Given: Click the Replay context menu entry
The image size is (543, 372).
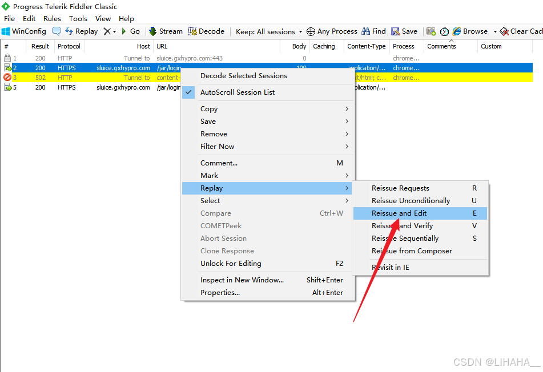Looking at the screenshot, I should (268, 188).
